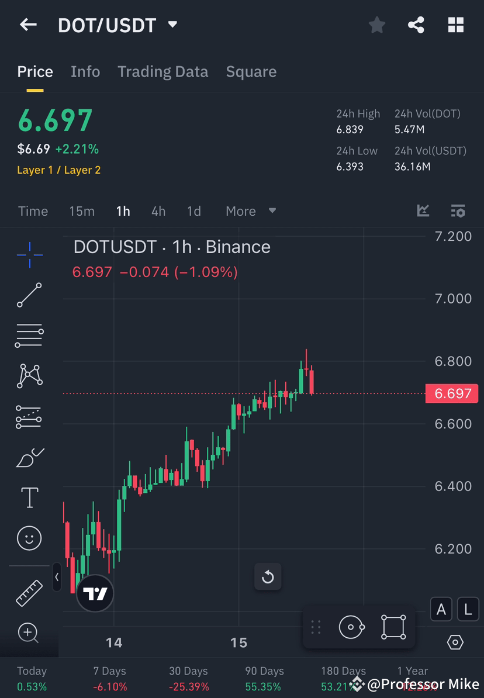This screenshot has width=484, height=698.
Task: Toggle auto-scale with the A button
Action: [441, 609]
